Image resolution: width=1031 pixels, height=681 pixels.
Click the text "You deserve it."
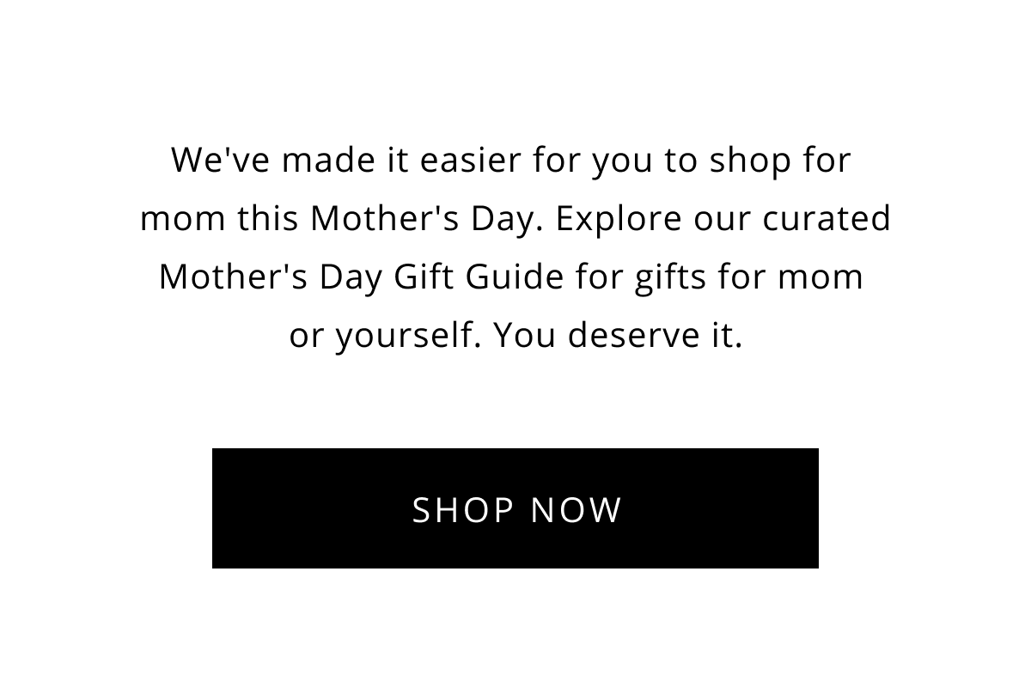(x=619, y=336)
